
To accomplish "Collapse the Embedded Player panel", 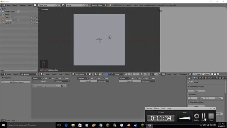I will click(x=189, y=86).
